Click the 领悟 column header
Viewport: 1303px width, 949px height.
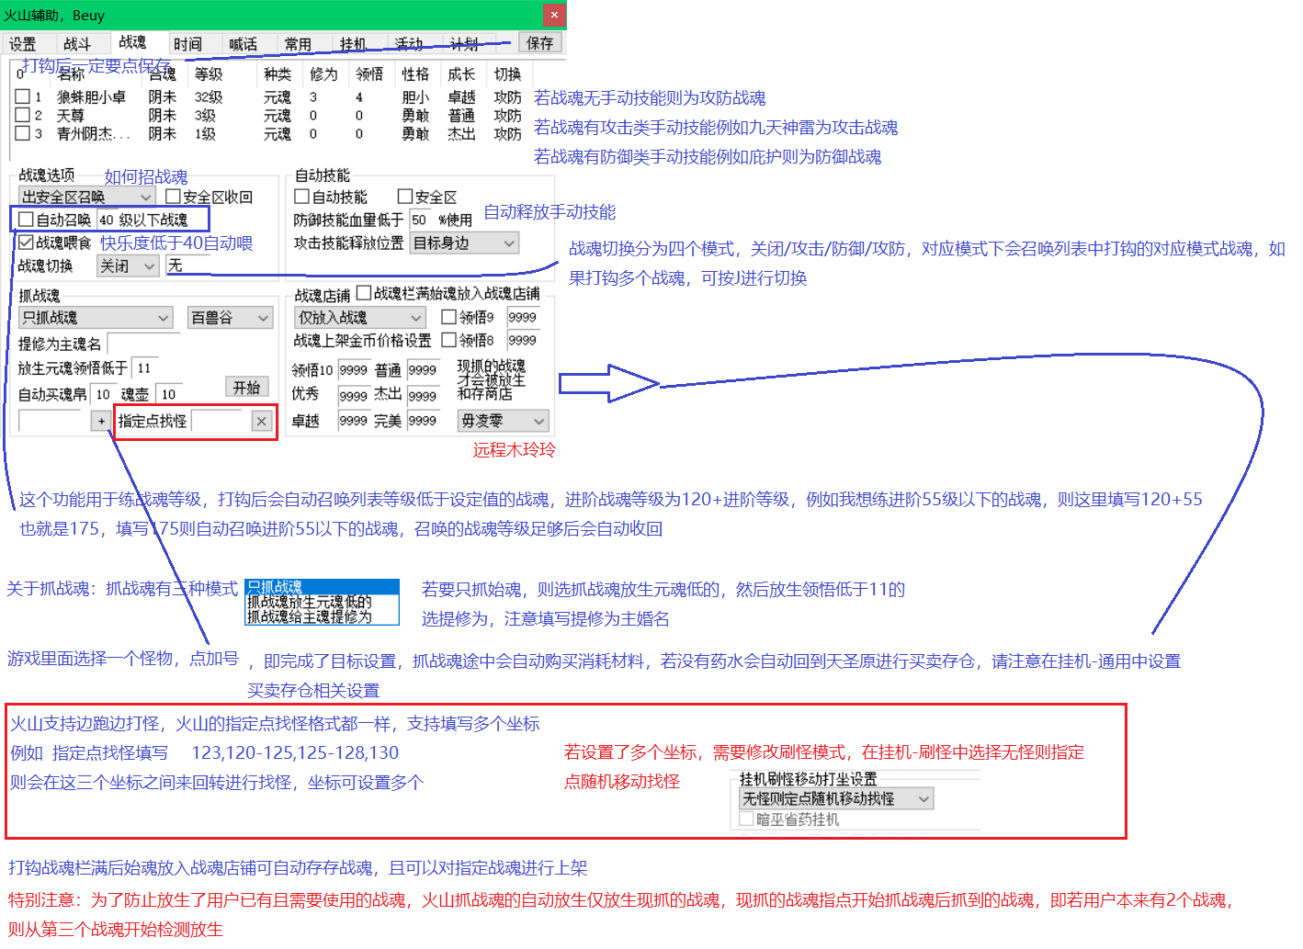369,74
